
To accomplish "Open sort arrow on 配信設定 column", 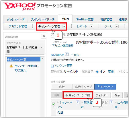I will (82, 102).
